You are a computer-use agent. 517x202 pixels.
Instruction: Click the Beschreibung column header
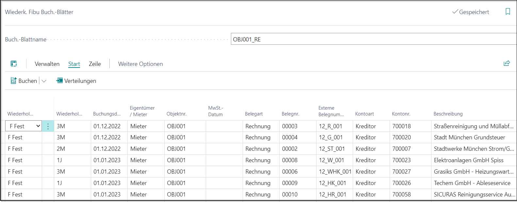(x=448, y=114)
